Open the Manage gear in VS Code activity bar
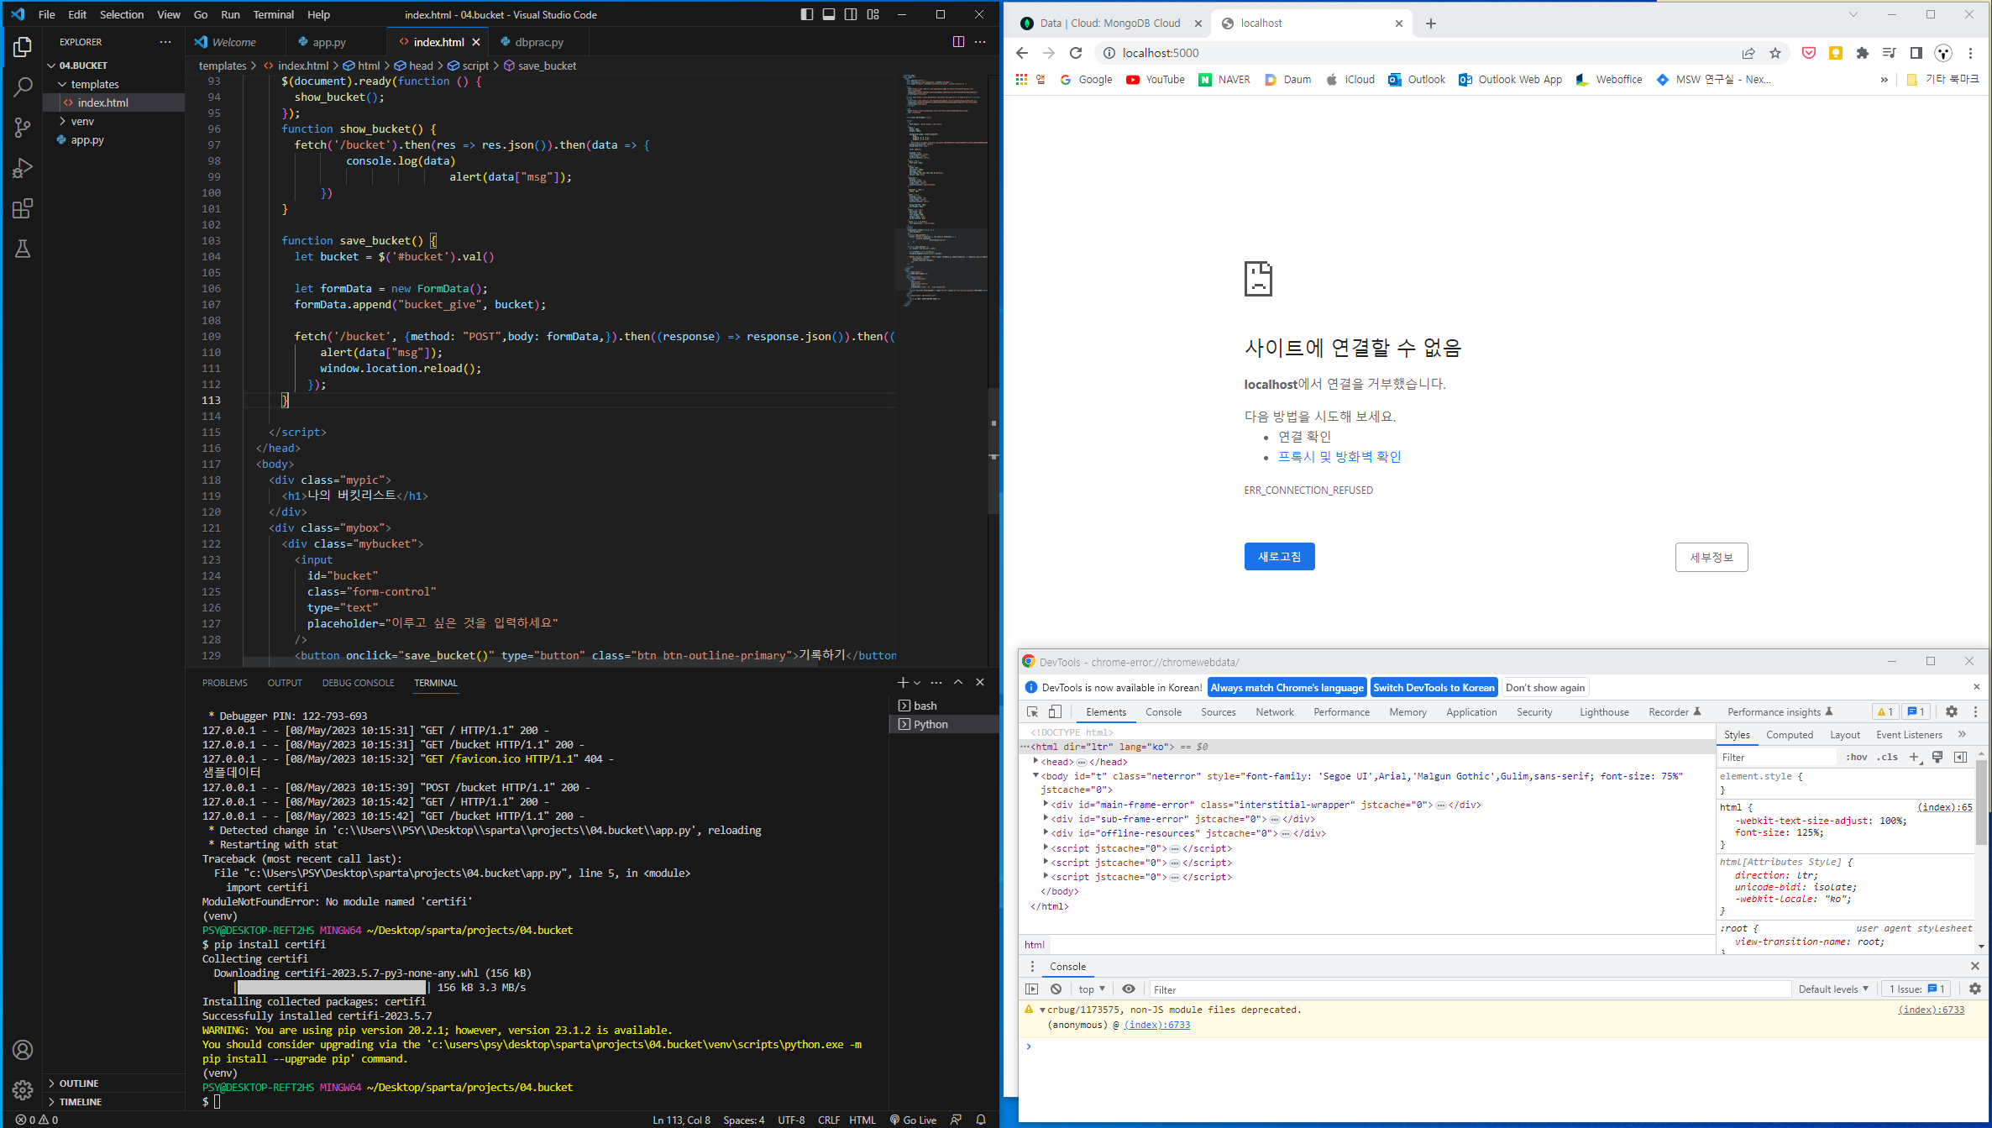This screenshot has height=1128, width=1992. coord(23,1090)
